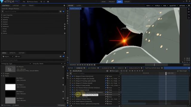Click Media panel list view icon
Screen dimensions: 191x107
pos(60,56)
